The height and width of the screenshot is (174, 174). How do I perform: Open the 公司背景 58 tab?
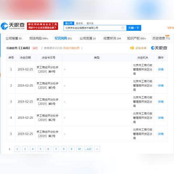(13, 38)
